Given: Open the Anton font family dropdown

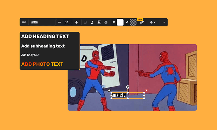Looking at the screenshot, I should (x=43, y=22).
